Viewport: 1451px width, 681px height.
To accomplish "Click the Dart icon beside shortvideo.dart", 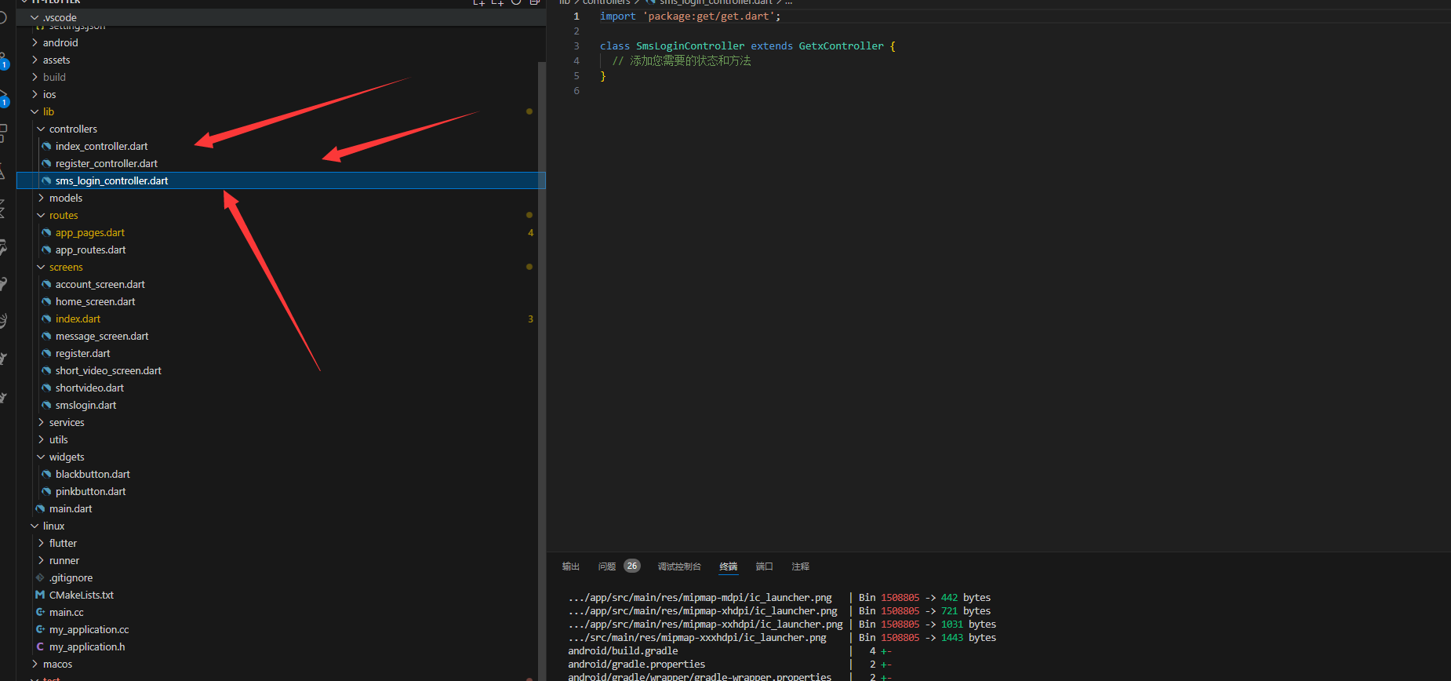I will click(46, 388).
